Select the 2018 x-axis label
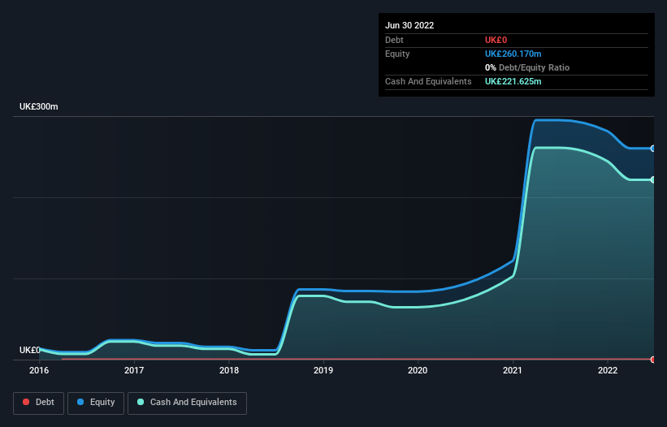Image resolution: width=667 pixels, height=427 pixels. [229, 370]
